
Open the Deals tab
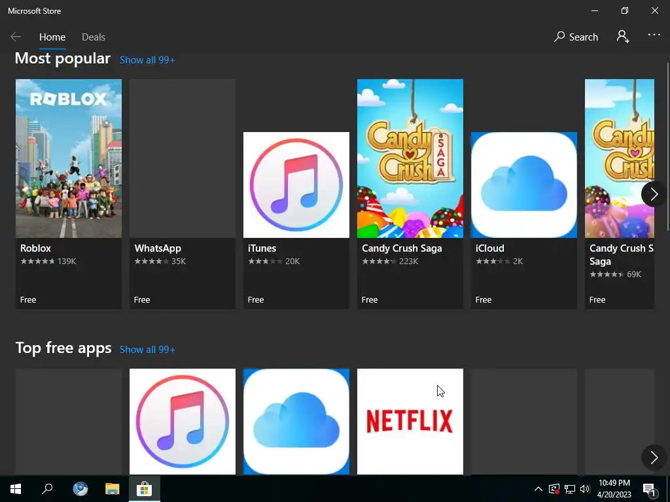pos(93,37)
